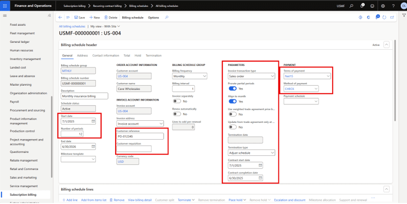Click the refresh page icon
407x204 pixels.
coord(384,17)
